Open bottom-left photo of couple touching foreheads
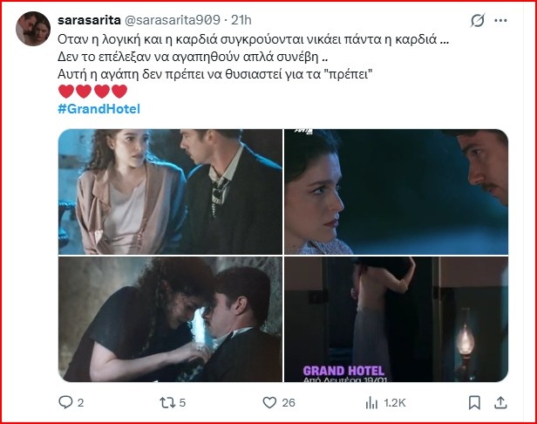The width and height of the screenshot is (537, 424). 170,319
